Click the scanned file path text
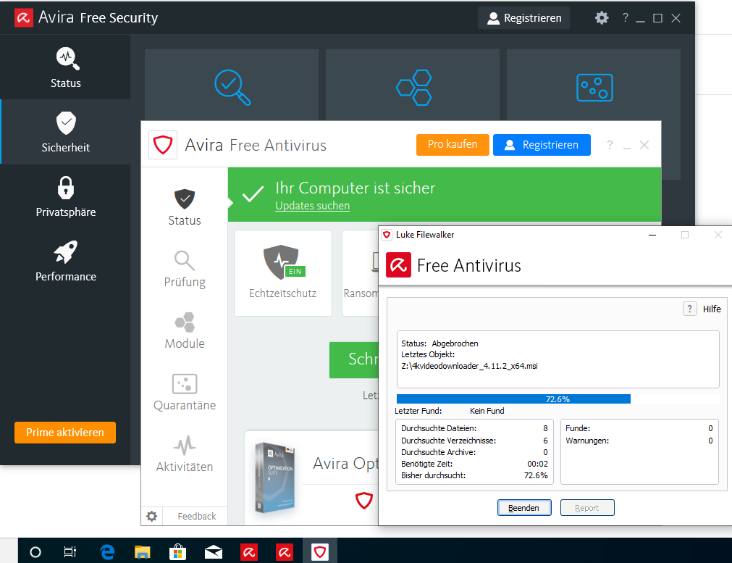This screenshot has height=563, width=732. pyautogui.click(x=469, y=366)
